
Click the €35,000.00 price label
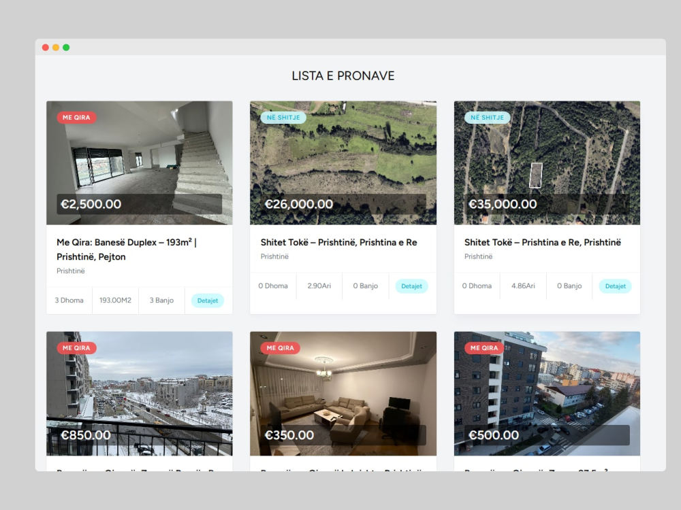point(503,204)
